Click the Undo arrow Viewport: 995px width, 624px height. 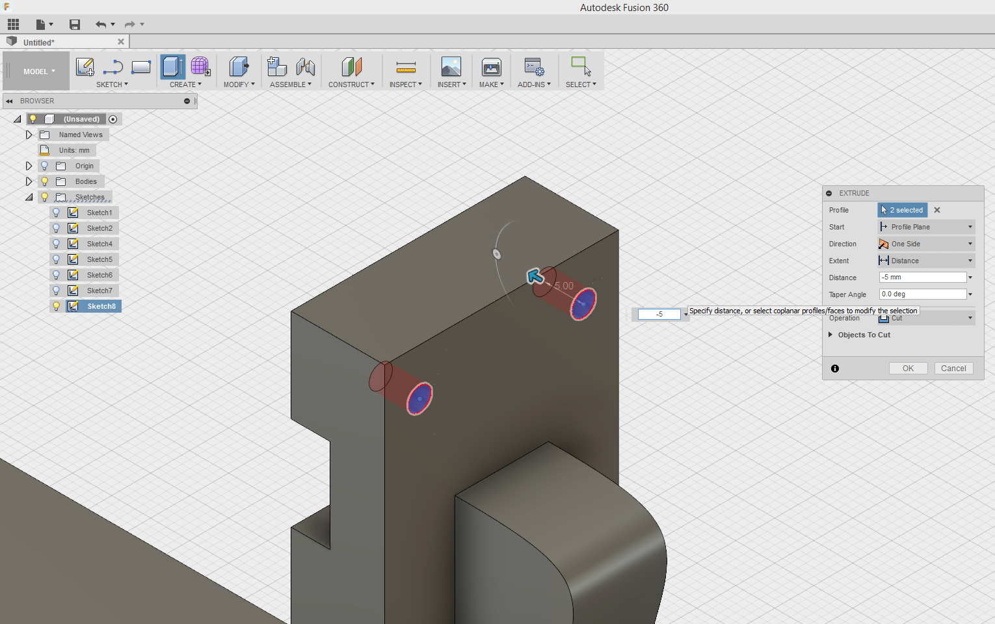point(101,25)
